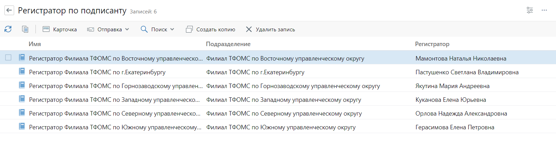556x141 pixels.
Task: Click the Регистратор column header
Action: pyautogui.click(x=432, y=44)
